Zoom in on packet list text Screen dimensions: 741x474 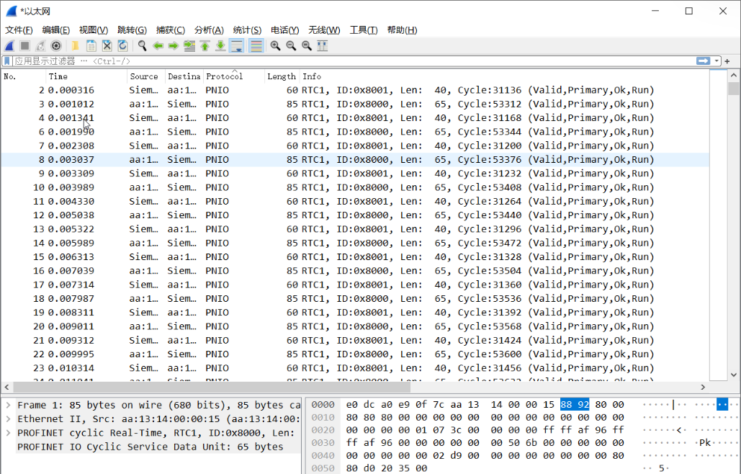[275, 46]
